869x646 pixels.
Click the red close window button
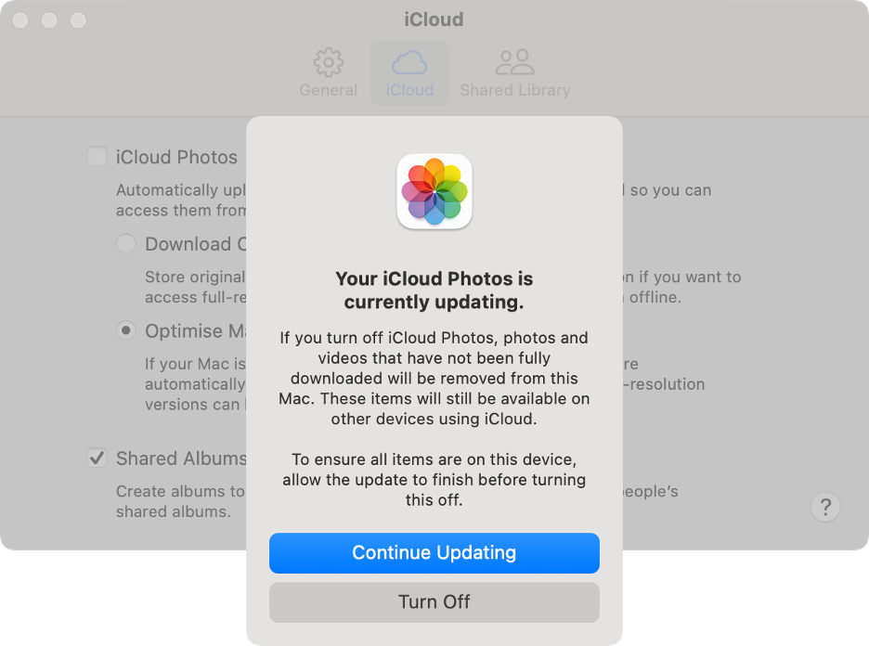pos(19,19)
